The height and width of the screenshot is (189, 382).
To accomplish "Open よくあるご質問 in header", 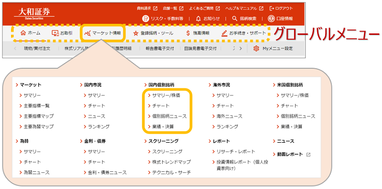I will tap(204, 8).
